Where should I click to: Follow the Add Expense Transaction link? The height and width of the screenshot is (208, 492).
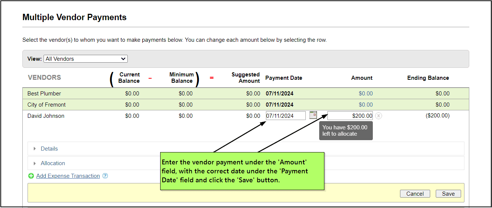tap(68, 176)
